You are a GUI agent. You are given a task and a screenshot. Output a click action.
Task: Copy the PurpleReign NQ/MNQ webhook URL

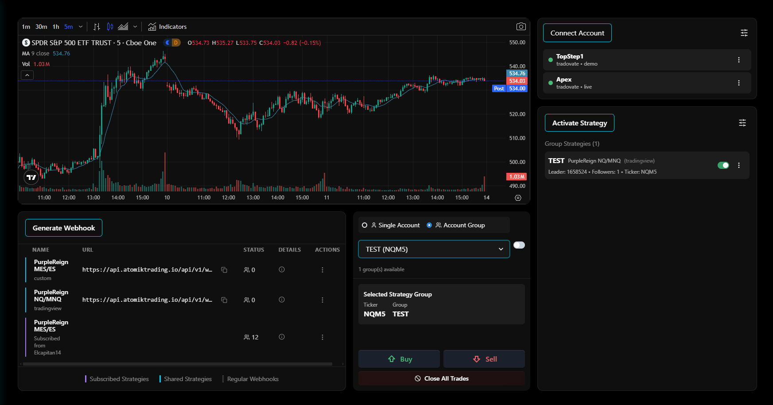(x=224, y=300)
